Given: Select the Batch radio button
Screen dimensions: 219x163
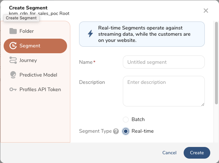Looking at the screenshot, I should [126, 119].
